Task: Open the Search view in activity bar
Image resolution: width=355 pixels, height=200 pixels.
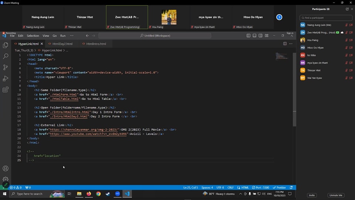Action: click(6, 56)
